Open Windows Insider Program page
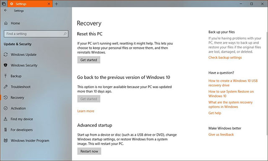 point(30,141)
